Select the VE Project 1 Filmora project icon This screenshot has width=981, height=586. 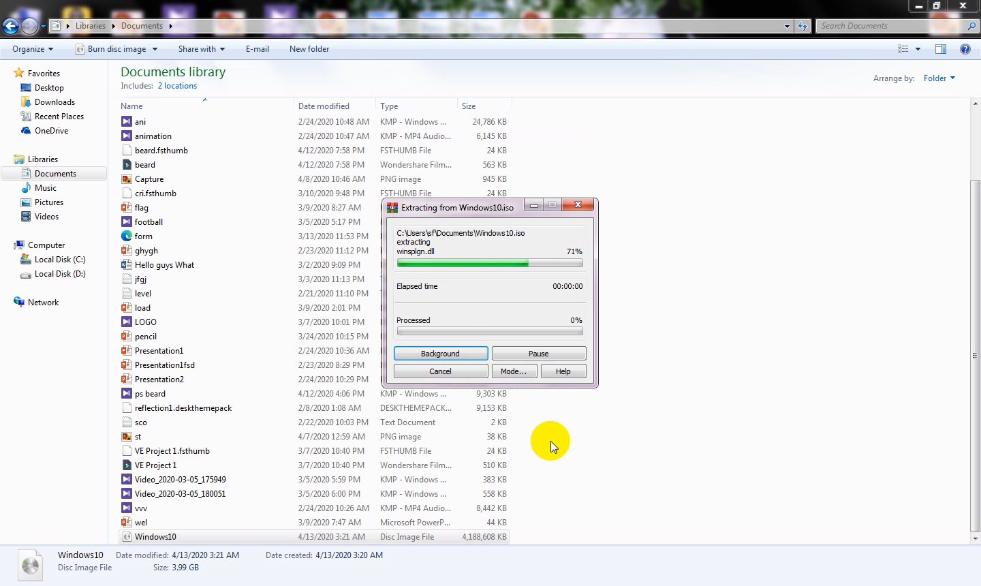point(127,465)
